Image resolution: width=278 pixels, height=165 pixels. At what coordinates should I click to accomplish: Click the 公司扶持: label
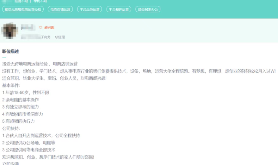(x=11, y=128)
